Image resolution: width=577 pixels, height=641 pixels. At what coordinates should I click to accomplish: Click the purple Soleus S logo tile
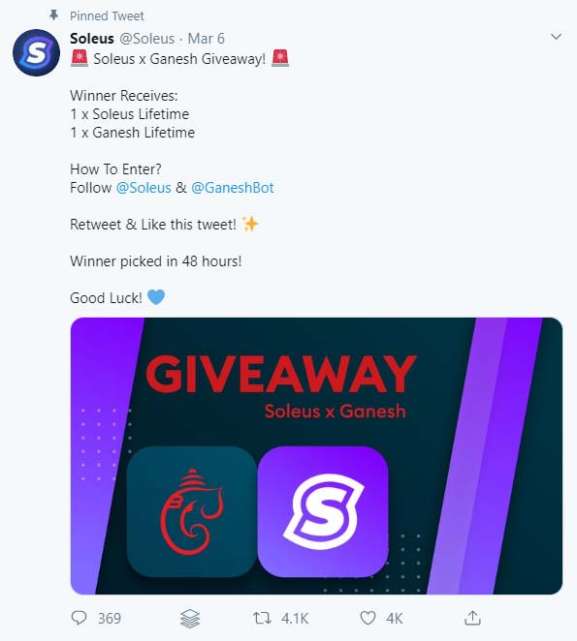(323, 511)
